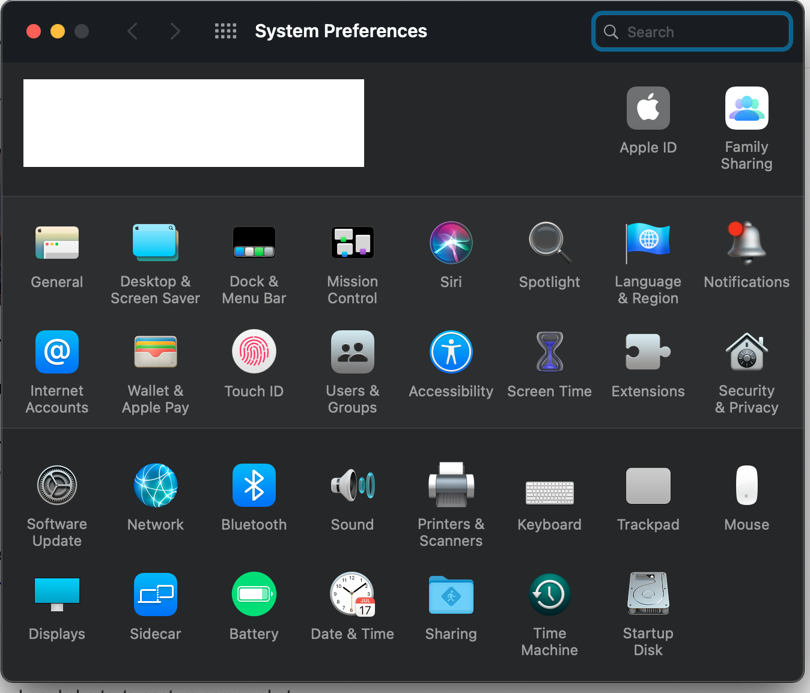Click the Search field
Screen dimensions: 810x693
click(692, 32)
